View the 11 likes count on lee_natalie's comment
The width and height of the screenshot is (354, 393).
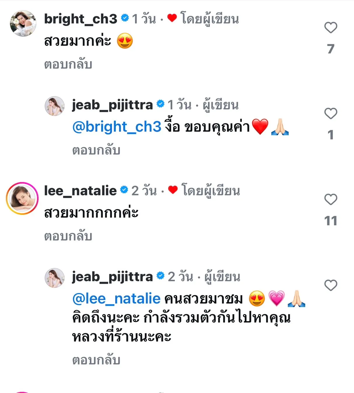click(331, 221)
